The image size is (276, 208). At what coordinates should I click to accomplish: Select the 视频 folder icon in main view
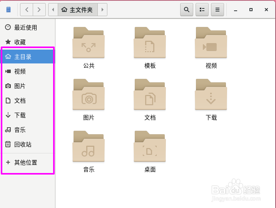211,43
